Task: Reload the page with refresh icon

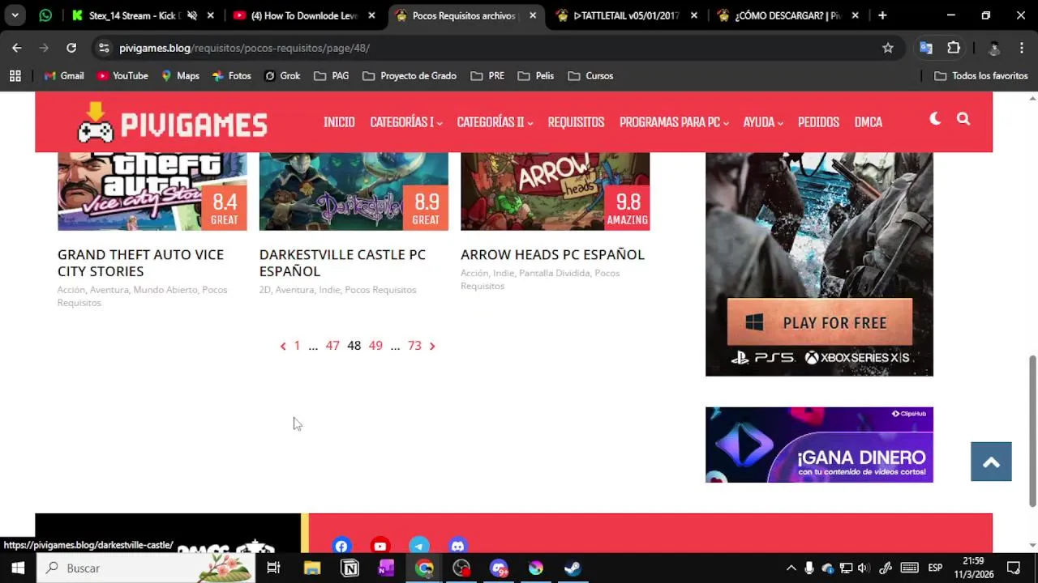Action: coord(71,48)
